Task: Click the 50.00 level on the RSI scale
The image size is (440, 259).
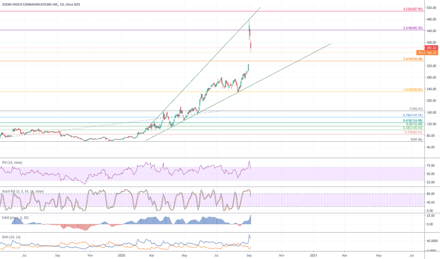Action: [431, 174]
